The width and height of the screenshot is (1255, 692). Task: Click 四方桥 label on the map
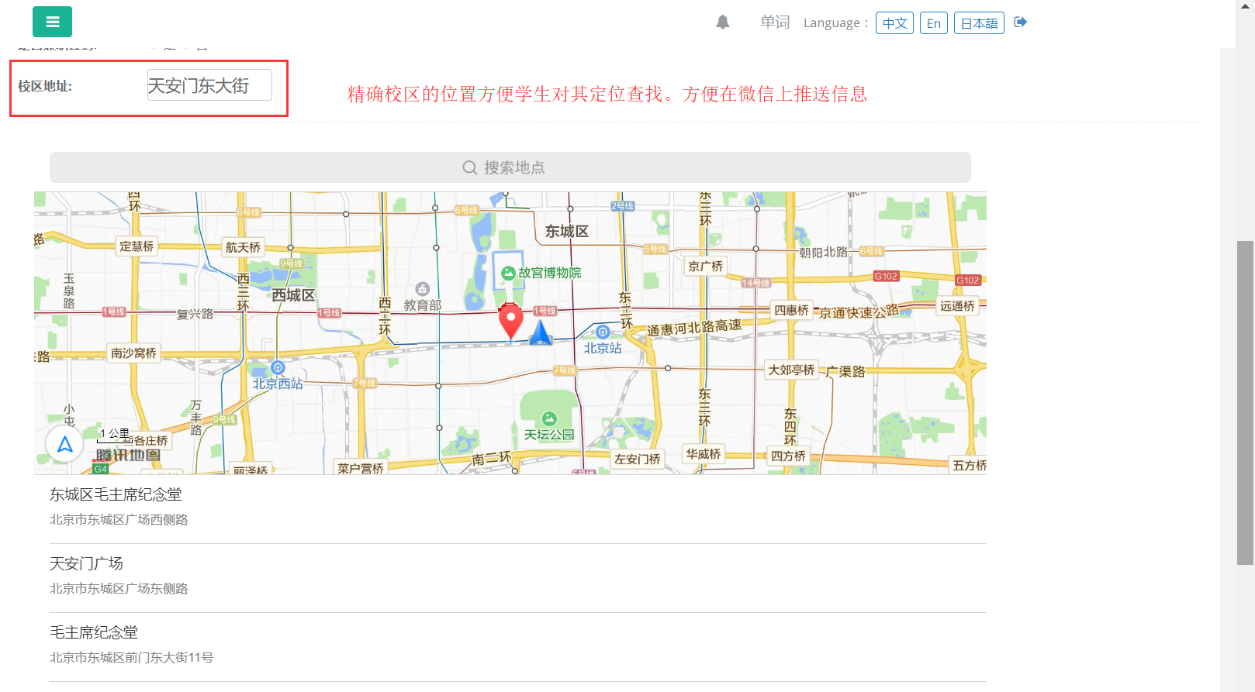pyautogui.click(x=789, y=456)
